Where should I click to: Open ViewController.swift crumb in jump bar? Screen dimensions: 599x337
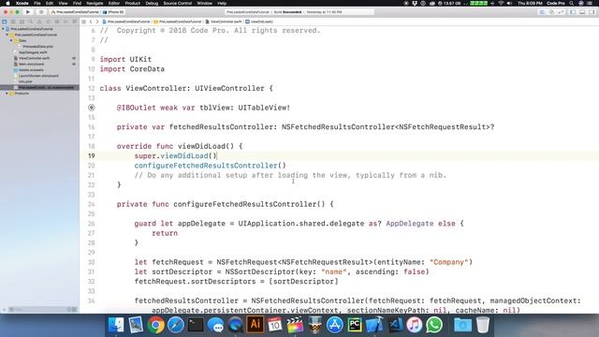pyautogui.click(x=223, y=22)
